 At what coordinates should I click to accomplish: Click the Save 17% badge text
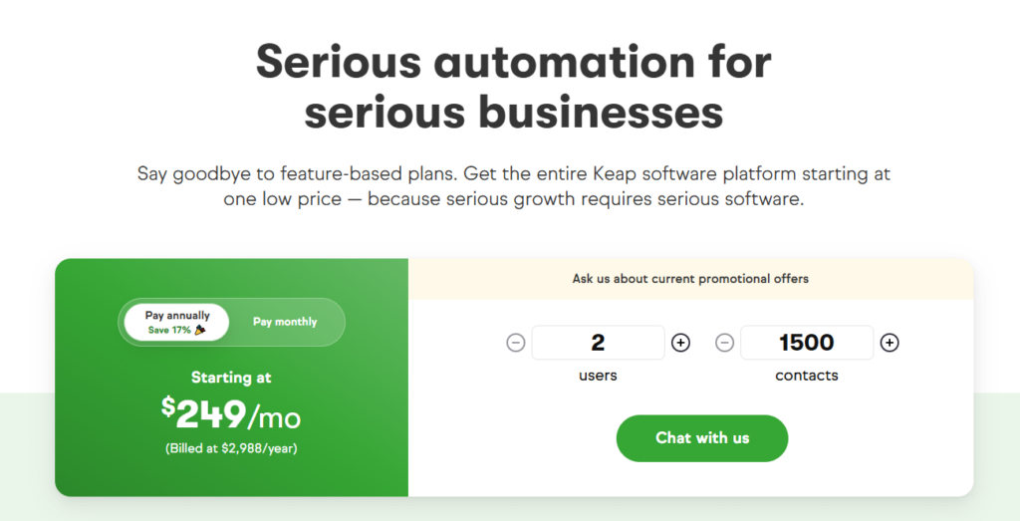170,330
